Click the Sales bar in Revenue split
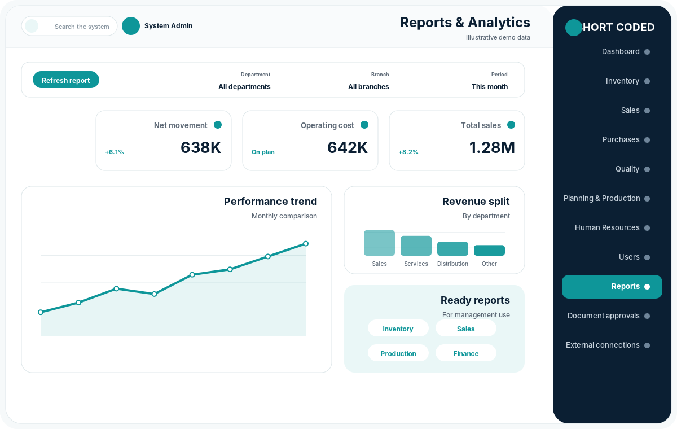The width and height of the screenshot is (677, 429). pyautogui.click(x=379, y=243)
